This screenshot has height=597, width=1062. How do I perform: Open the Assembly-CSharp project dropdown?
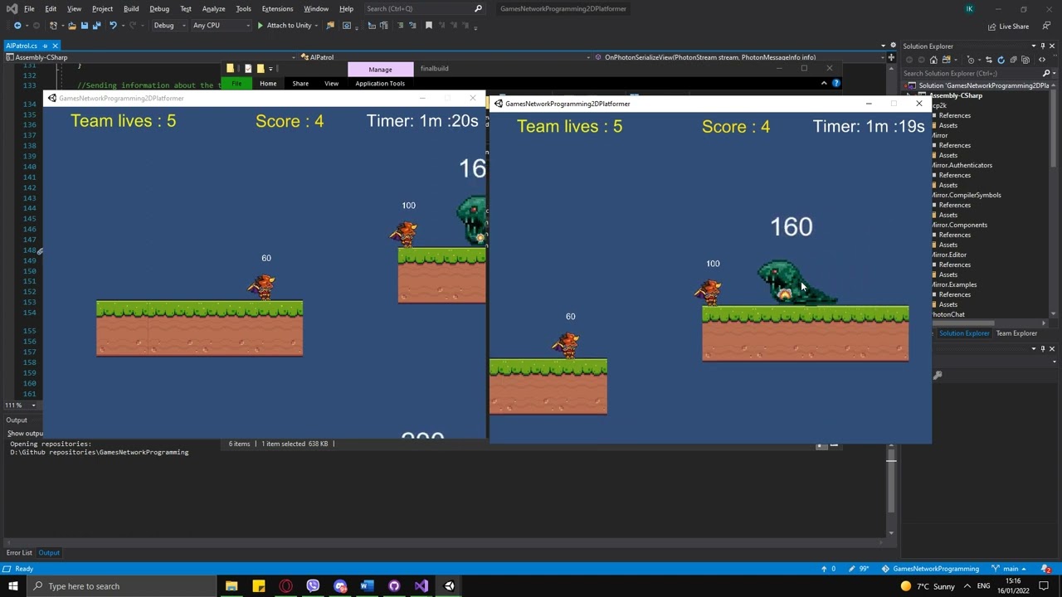[150, 57]
